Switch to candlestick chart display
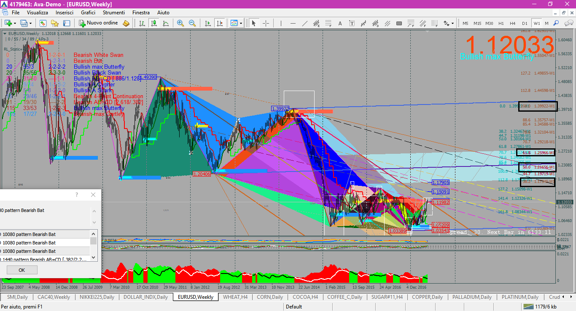The height and width of the screenshot is (311, 576). (x=154, y=23)
